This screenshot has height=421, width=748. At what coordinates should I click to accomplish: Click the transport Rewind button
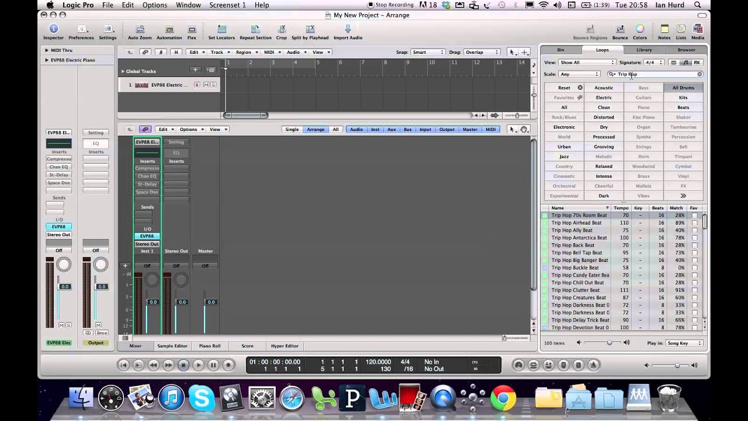tap(153, 365)
